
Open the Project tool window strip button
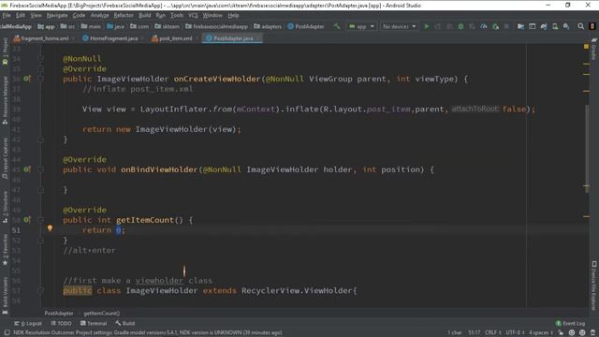pos(5,51)
